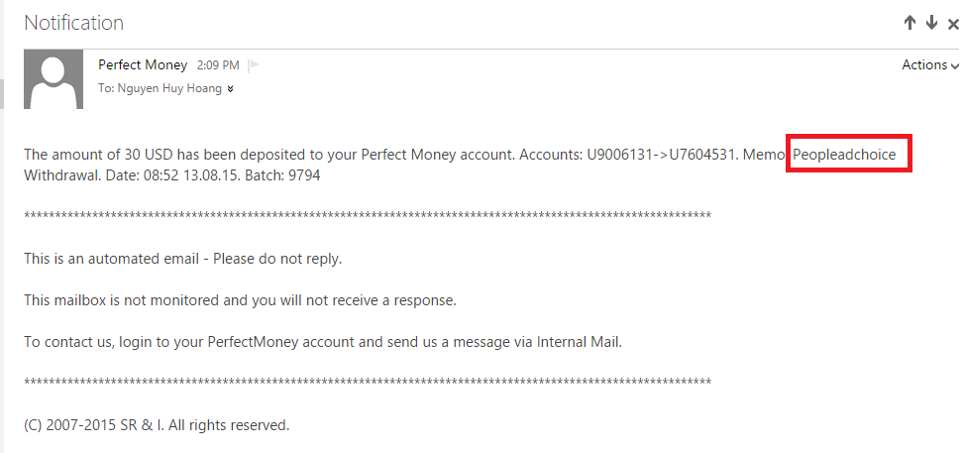Click the automated email notice line

[x=182, y=259]
